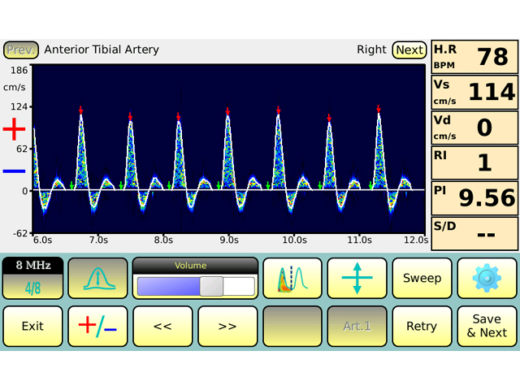
Task: Click the Anterior Tibial Artery title
Action: [x=102, y=50]
